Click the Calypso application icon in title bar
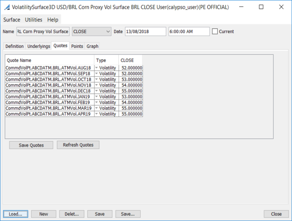The height and width of the screenshot is (221, 292). click(x=7, y=7)
